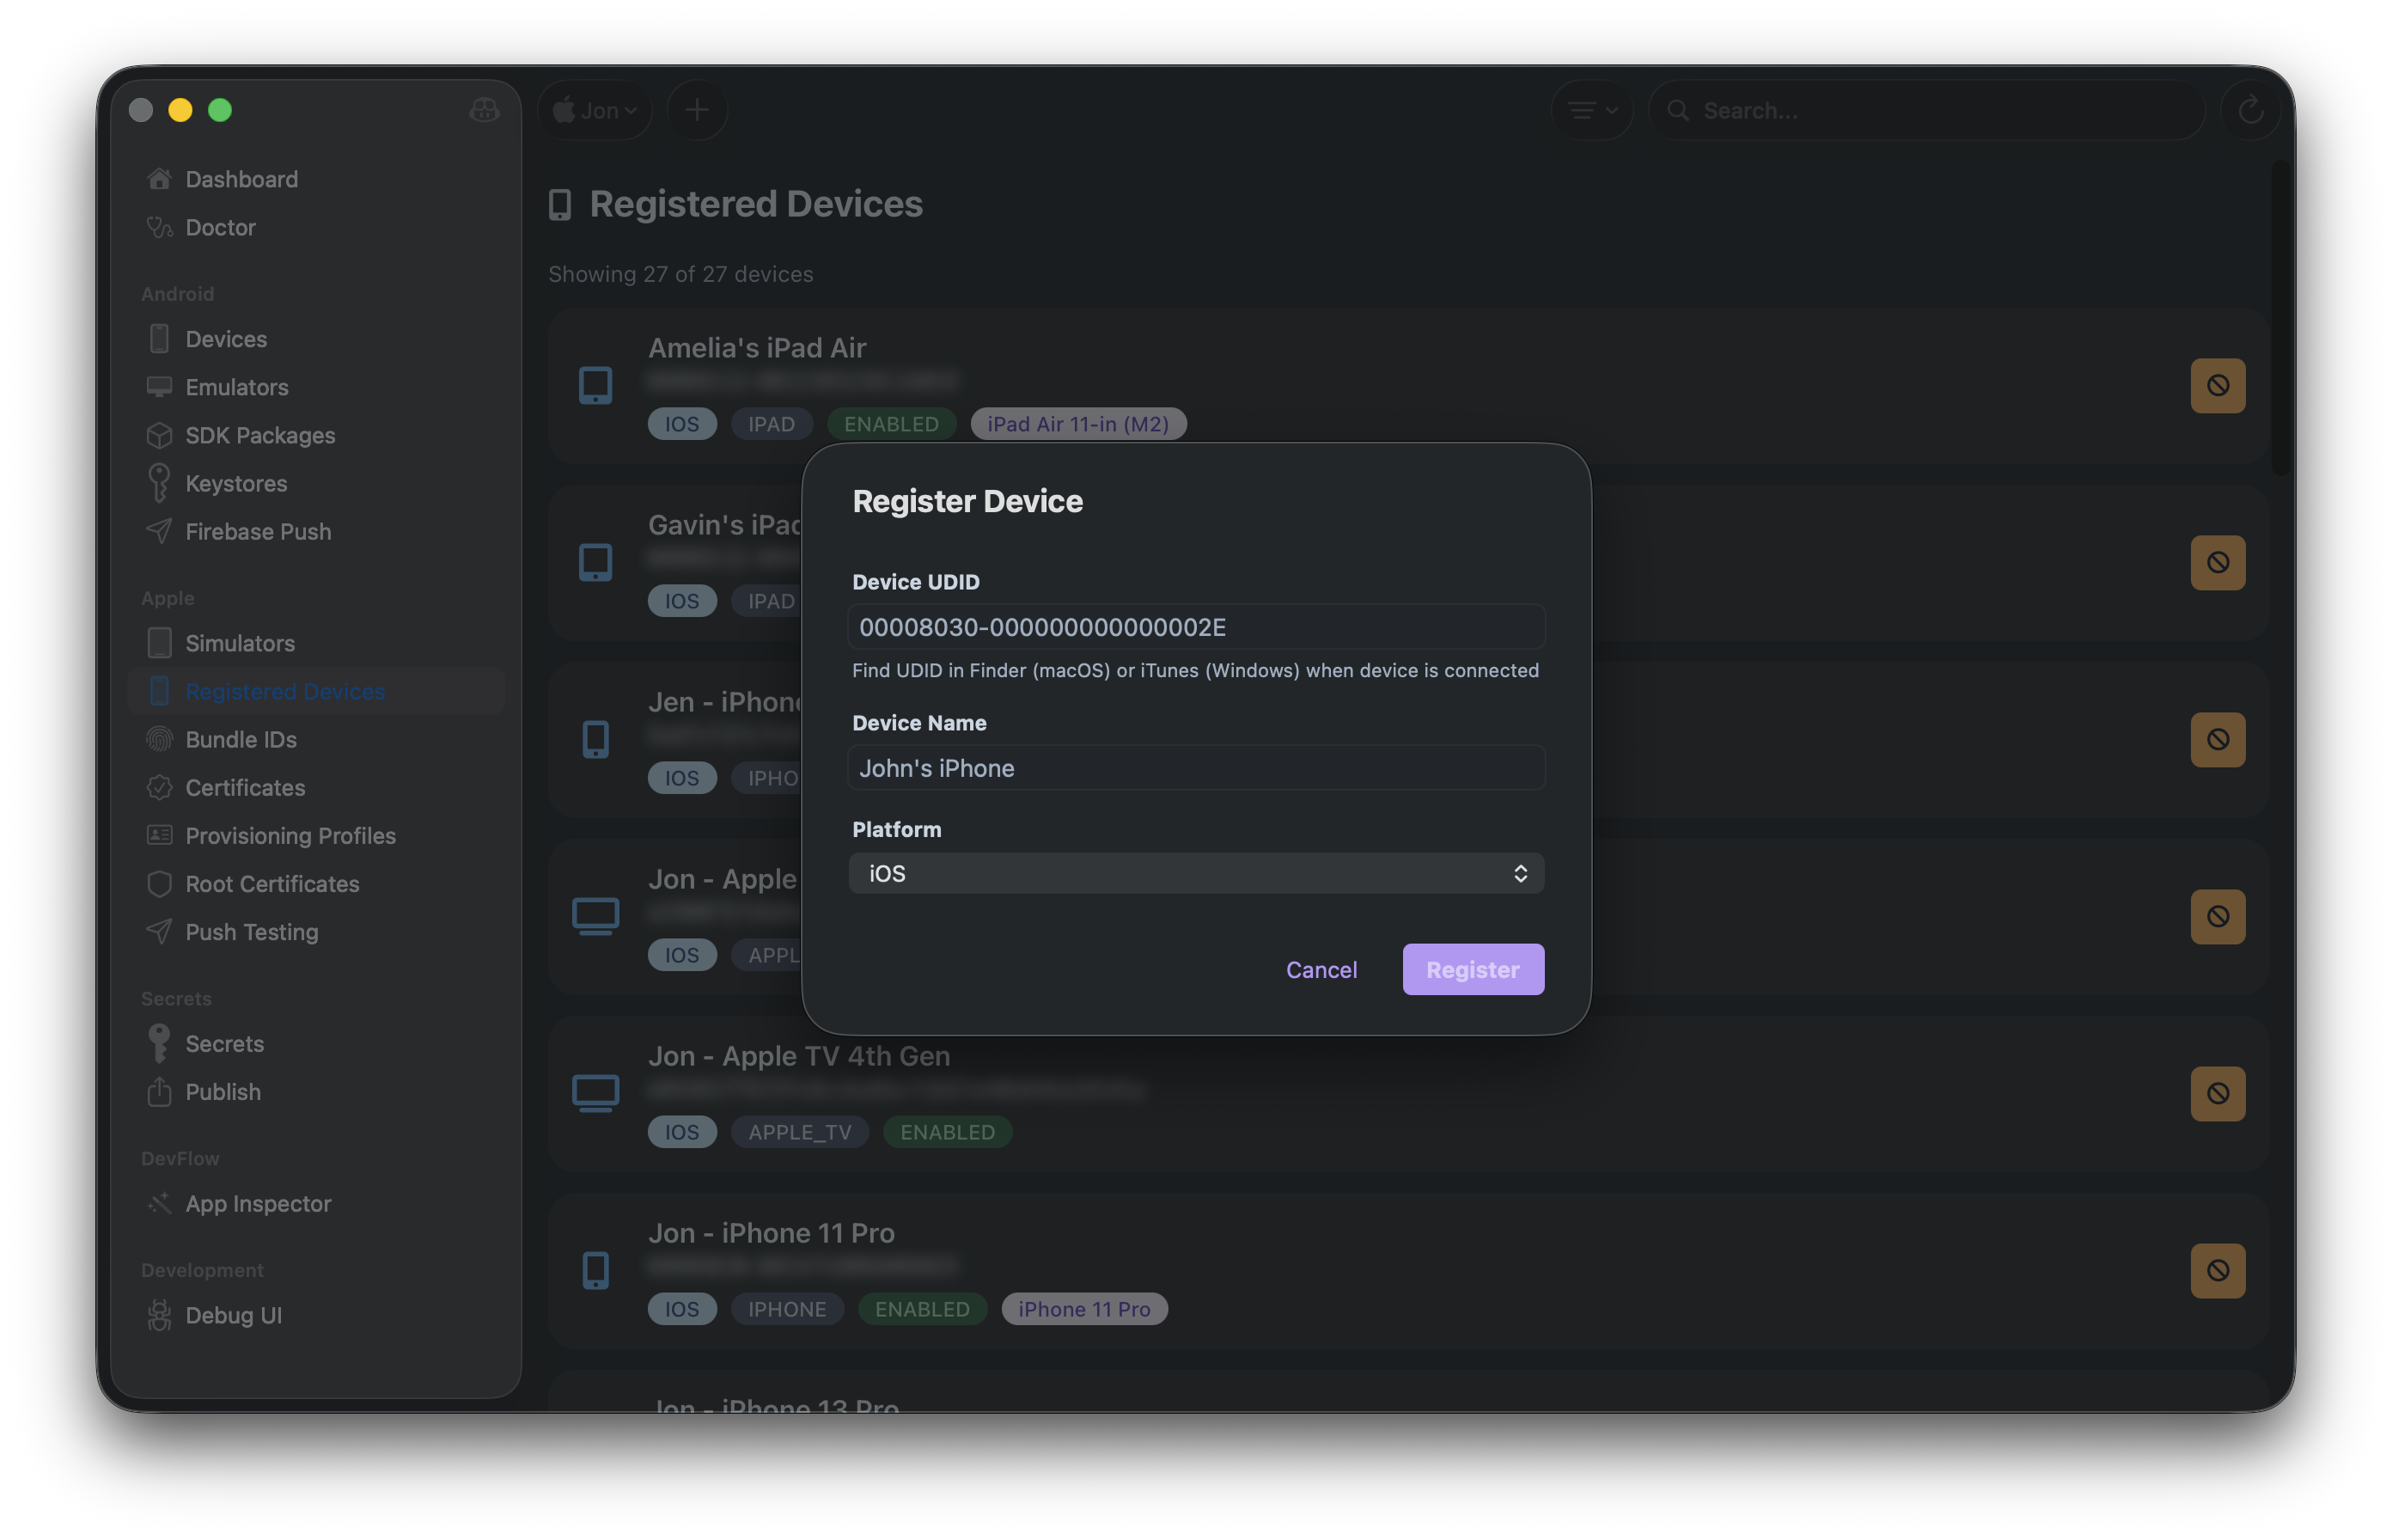Open the filter options dropdown
Image resolution: width=2392 pixels, height=1540 pixels.
click(x=1592, y=110)
